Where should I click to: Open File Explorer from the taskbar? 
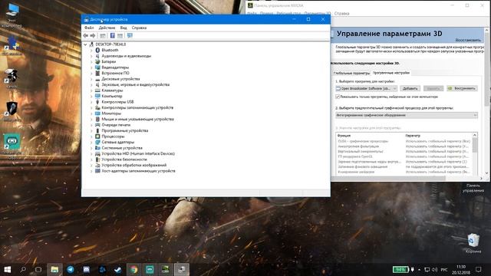[x=54, y=269]
